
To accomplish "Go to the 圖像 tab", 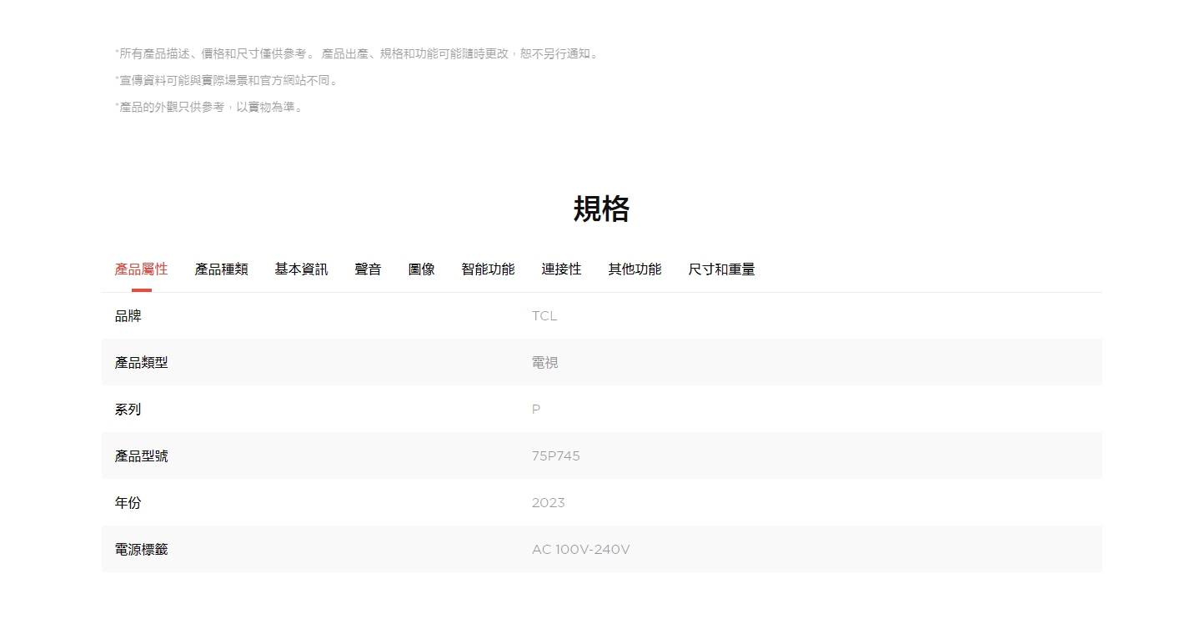I will point(421,269).
